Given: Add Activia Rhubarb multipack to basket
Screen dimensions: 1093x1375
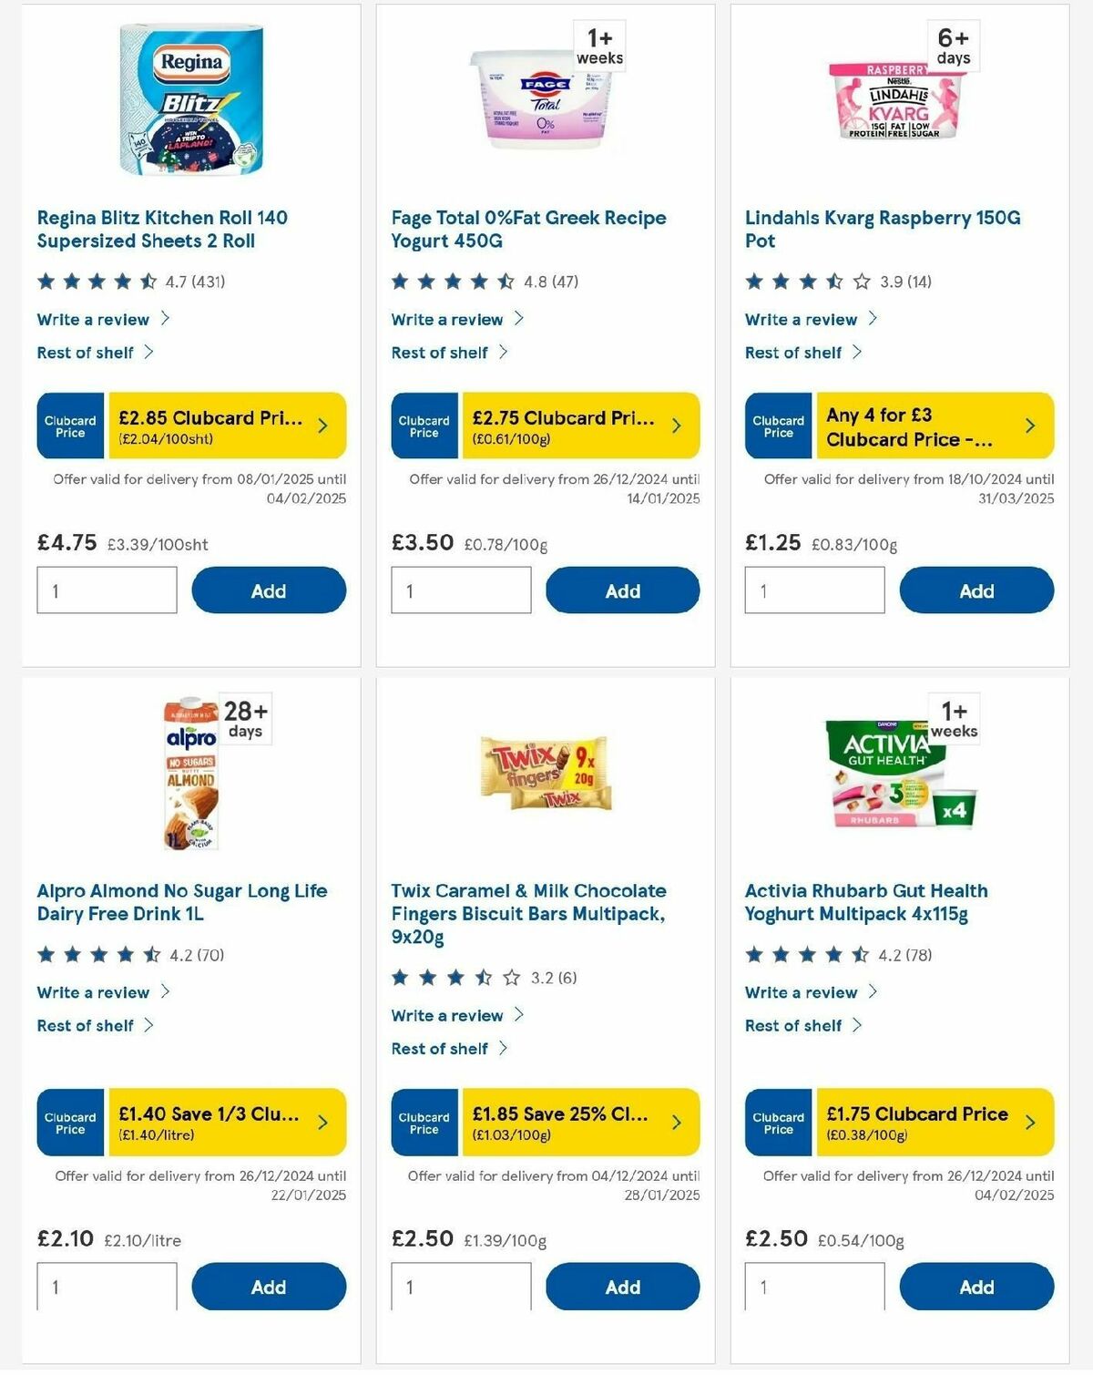Looking at the screenshot, I should 976,1287.
